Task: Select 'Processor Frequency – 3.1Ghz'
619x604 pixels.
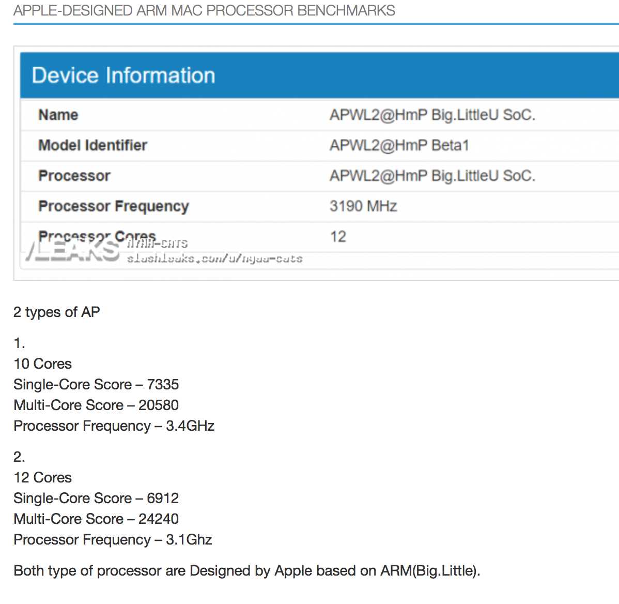Action: (113, 539)
